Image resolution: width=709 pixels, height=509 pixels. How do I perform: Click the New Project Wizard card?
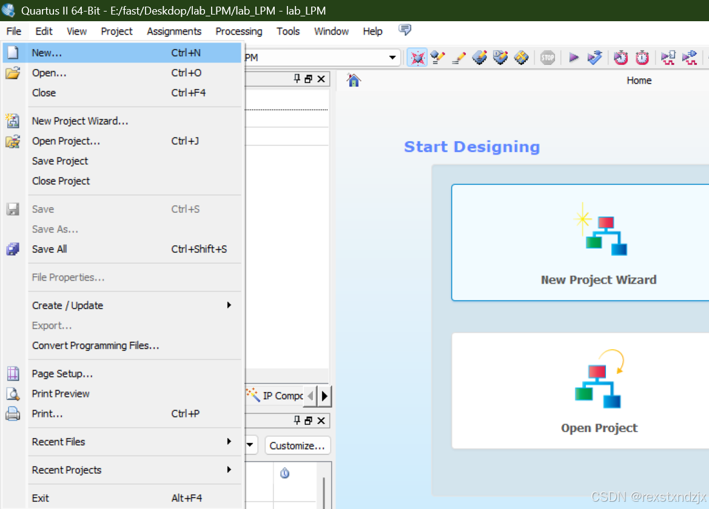tap(580, 242)
